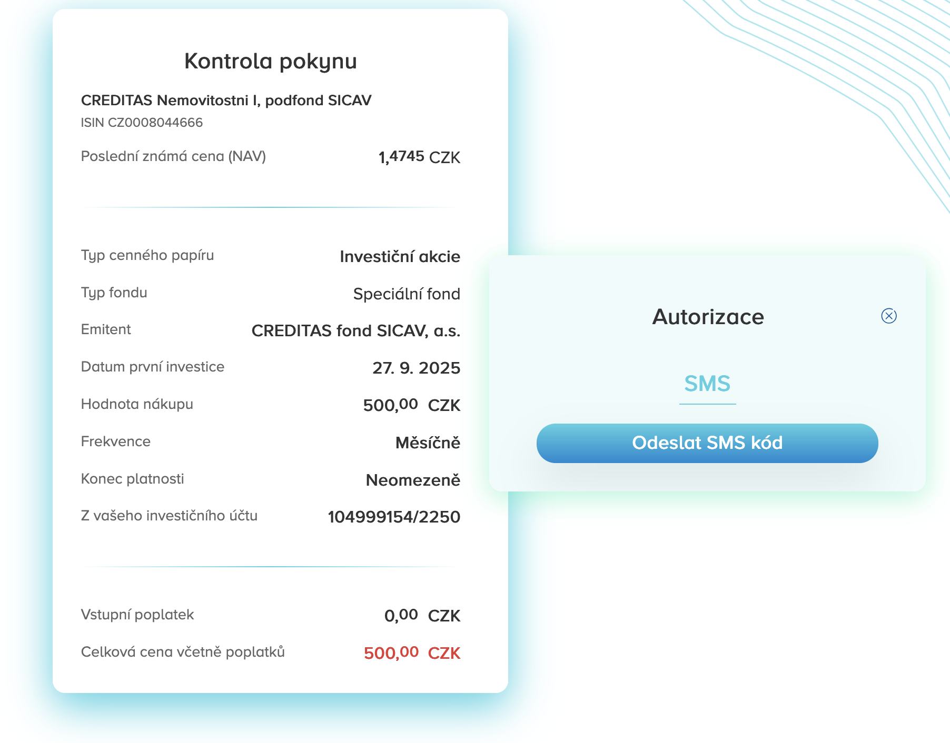The image size is (950, 743).
Task: Click the Investiční akcie value
Action: [x=400, y=257]
